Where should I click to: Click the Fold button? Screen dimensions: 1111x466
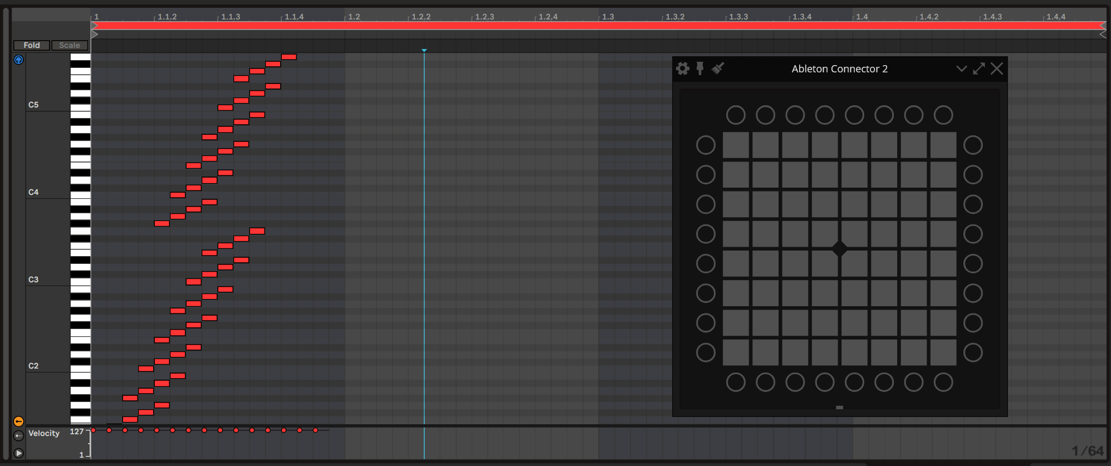click(32, 45)
